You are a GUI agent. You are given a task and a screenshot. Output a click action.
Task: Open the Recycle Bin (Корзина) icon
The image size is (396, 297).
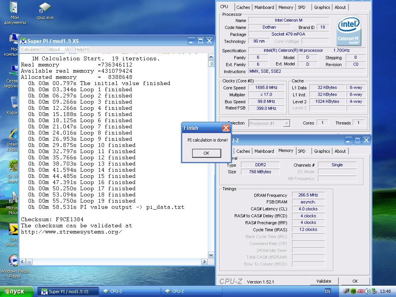tap(13, 106)
